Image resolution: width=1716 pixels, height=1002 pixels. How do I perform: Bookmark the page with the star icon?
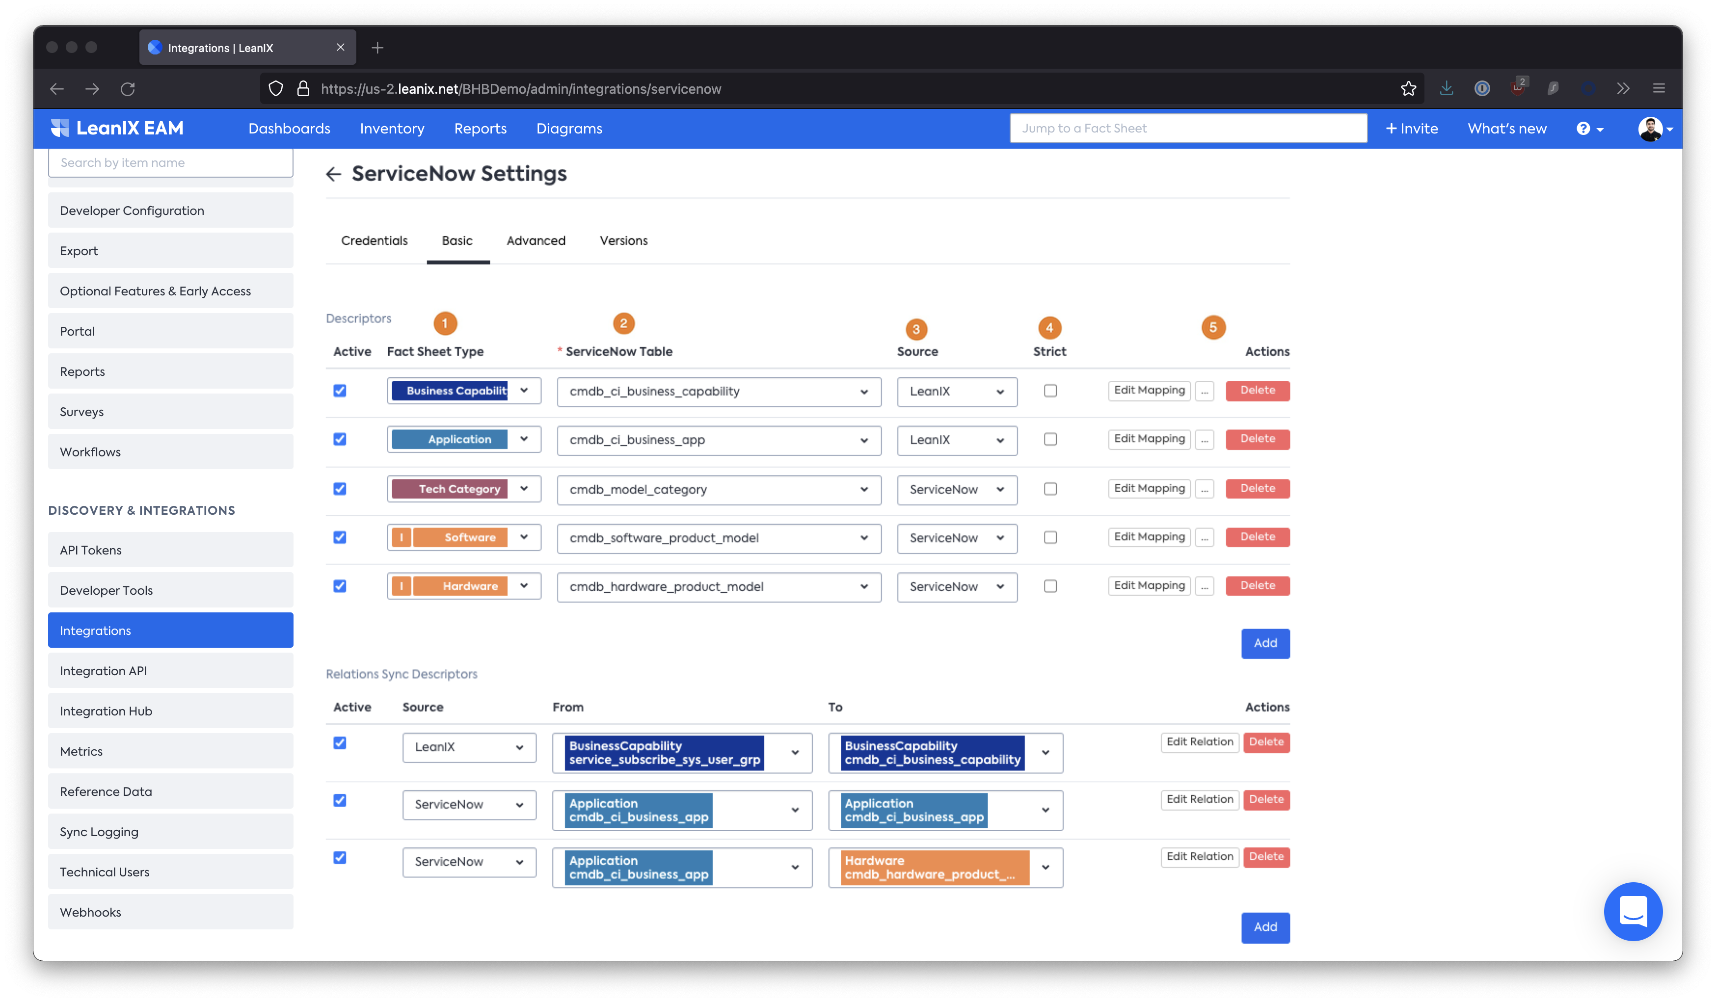(1408, 88)
